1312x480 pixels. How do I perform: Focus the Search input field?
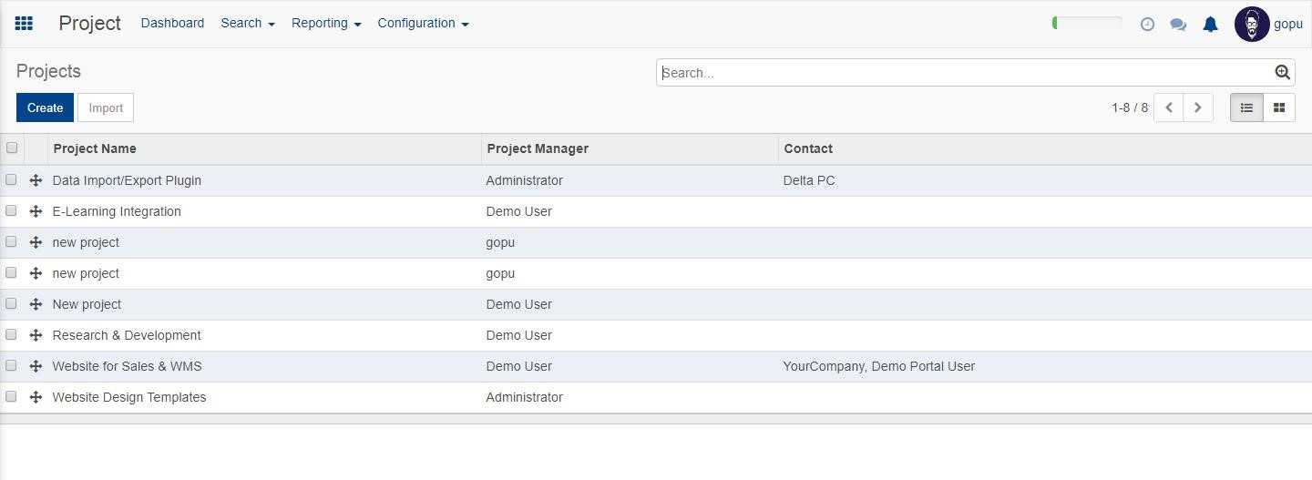click(964, 73)
